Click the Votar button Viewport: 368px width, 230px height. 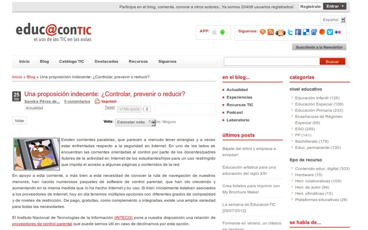tap(19, 121)
